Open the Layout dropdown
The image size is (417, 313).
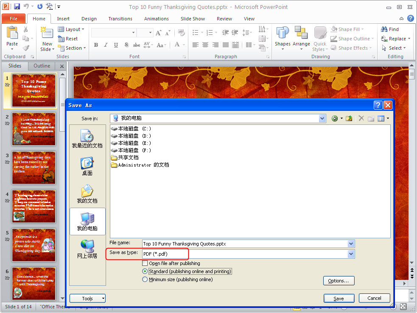[x=71, y=29]
